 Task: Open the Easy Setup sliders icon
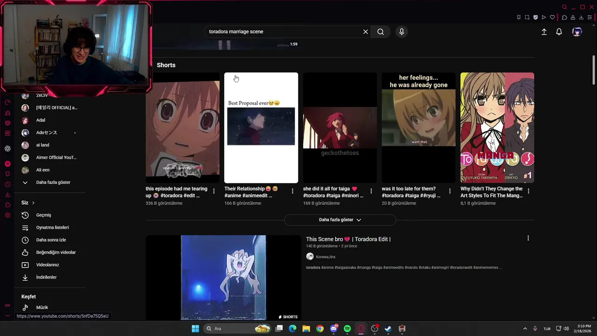click(590, 17)
